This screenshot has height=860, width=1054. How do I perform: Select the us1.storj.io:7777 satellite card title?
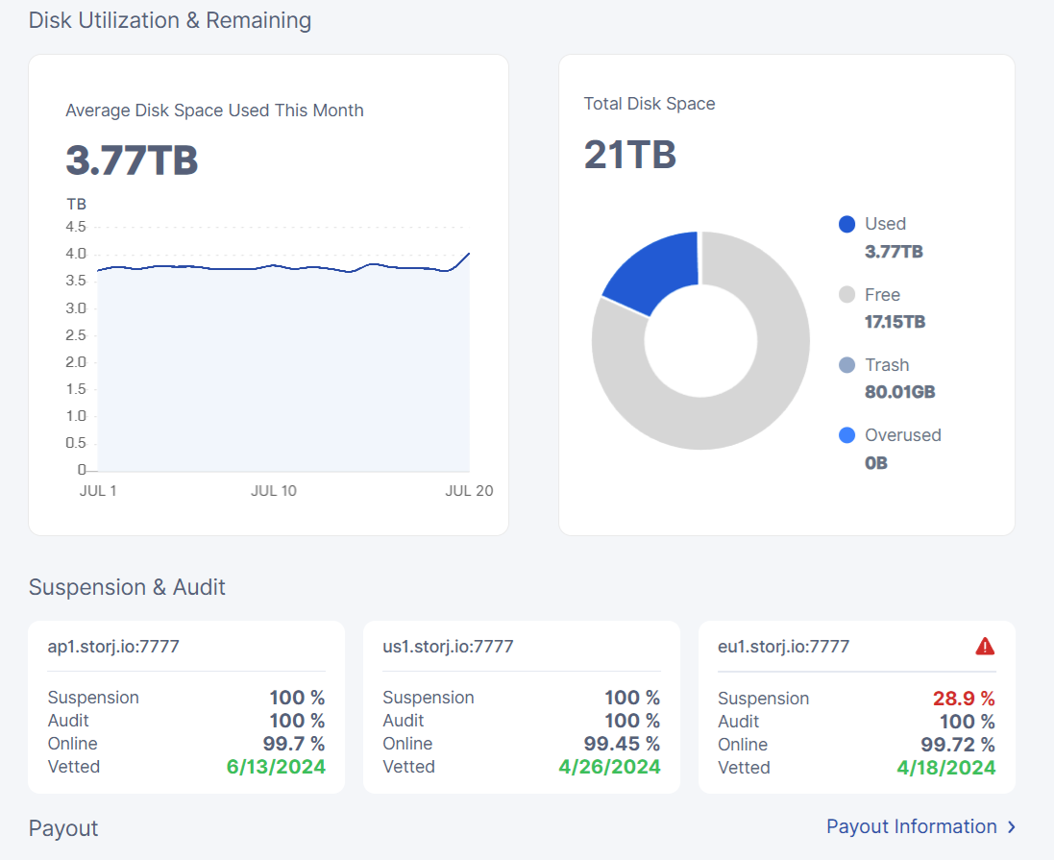click(x=448, y=647)
